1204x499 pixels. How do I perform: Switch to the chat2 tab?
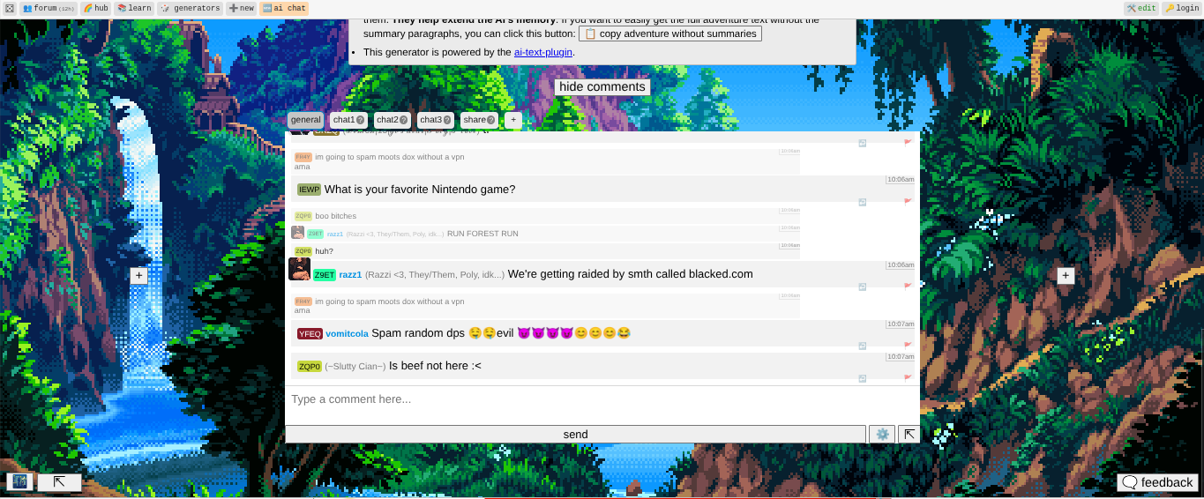(x=393, y=120)
